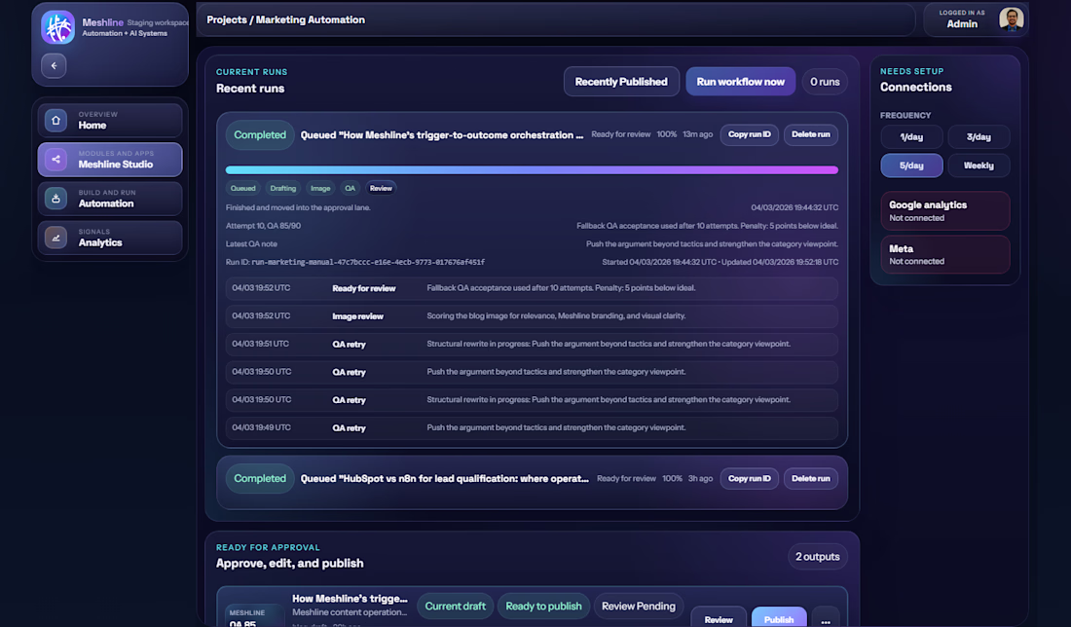Open Analytics signals section
This screenshot has width=1071, height=627.
(x=110, y=237)
